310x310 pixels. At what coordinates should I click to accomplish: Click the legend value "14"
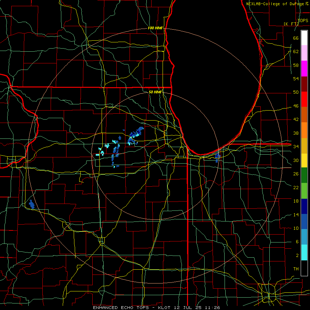[x=296, y=215]
